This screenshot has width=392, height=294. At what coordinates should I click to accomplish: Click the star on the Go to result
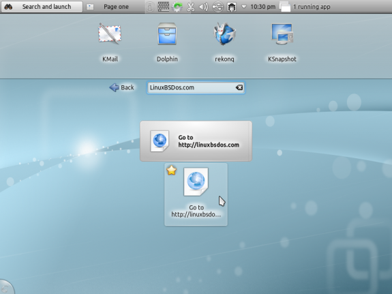coord(172,171)
